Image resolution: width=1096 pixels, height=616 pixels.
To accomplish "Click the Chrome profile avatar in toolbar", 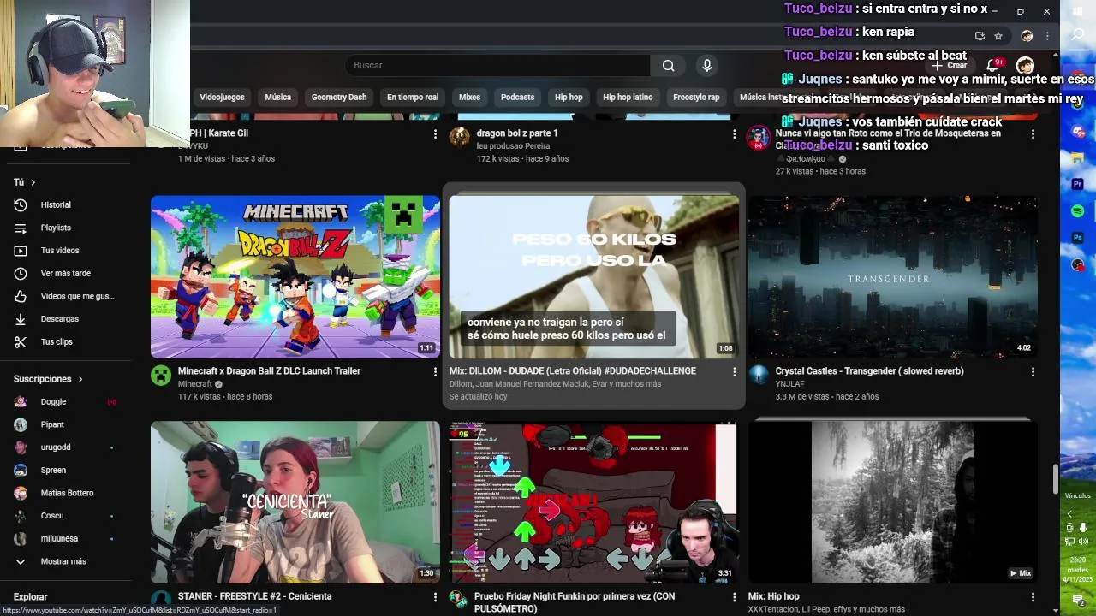I will click(x=1027, y=36).
